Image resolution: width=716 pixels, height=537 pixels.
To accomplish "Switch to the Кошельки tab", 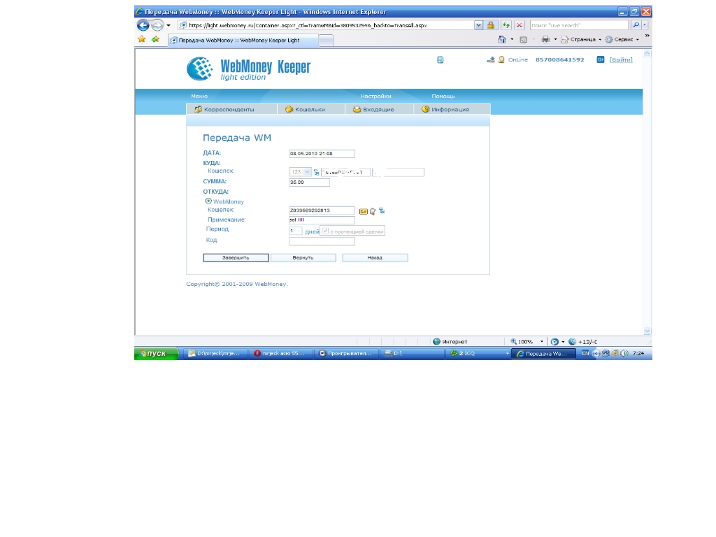I will [x=311, y=109].
